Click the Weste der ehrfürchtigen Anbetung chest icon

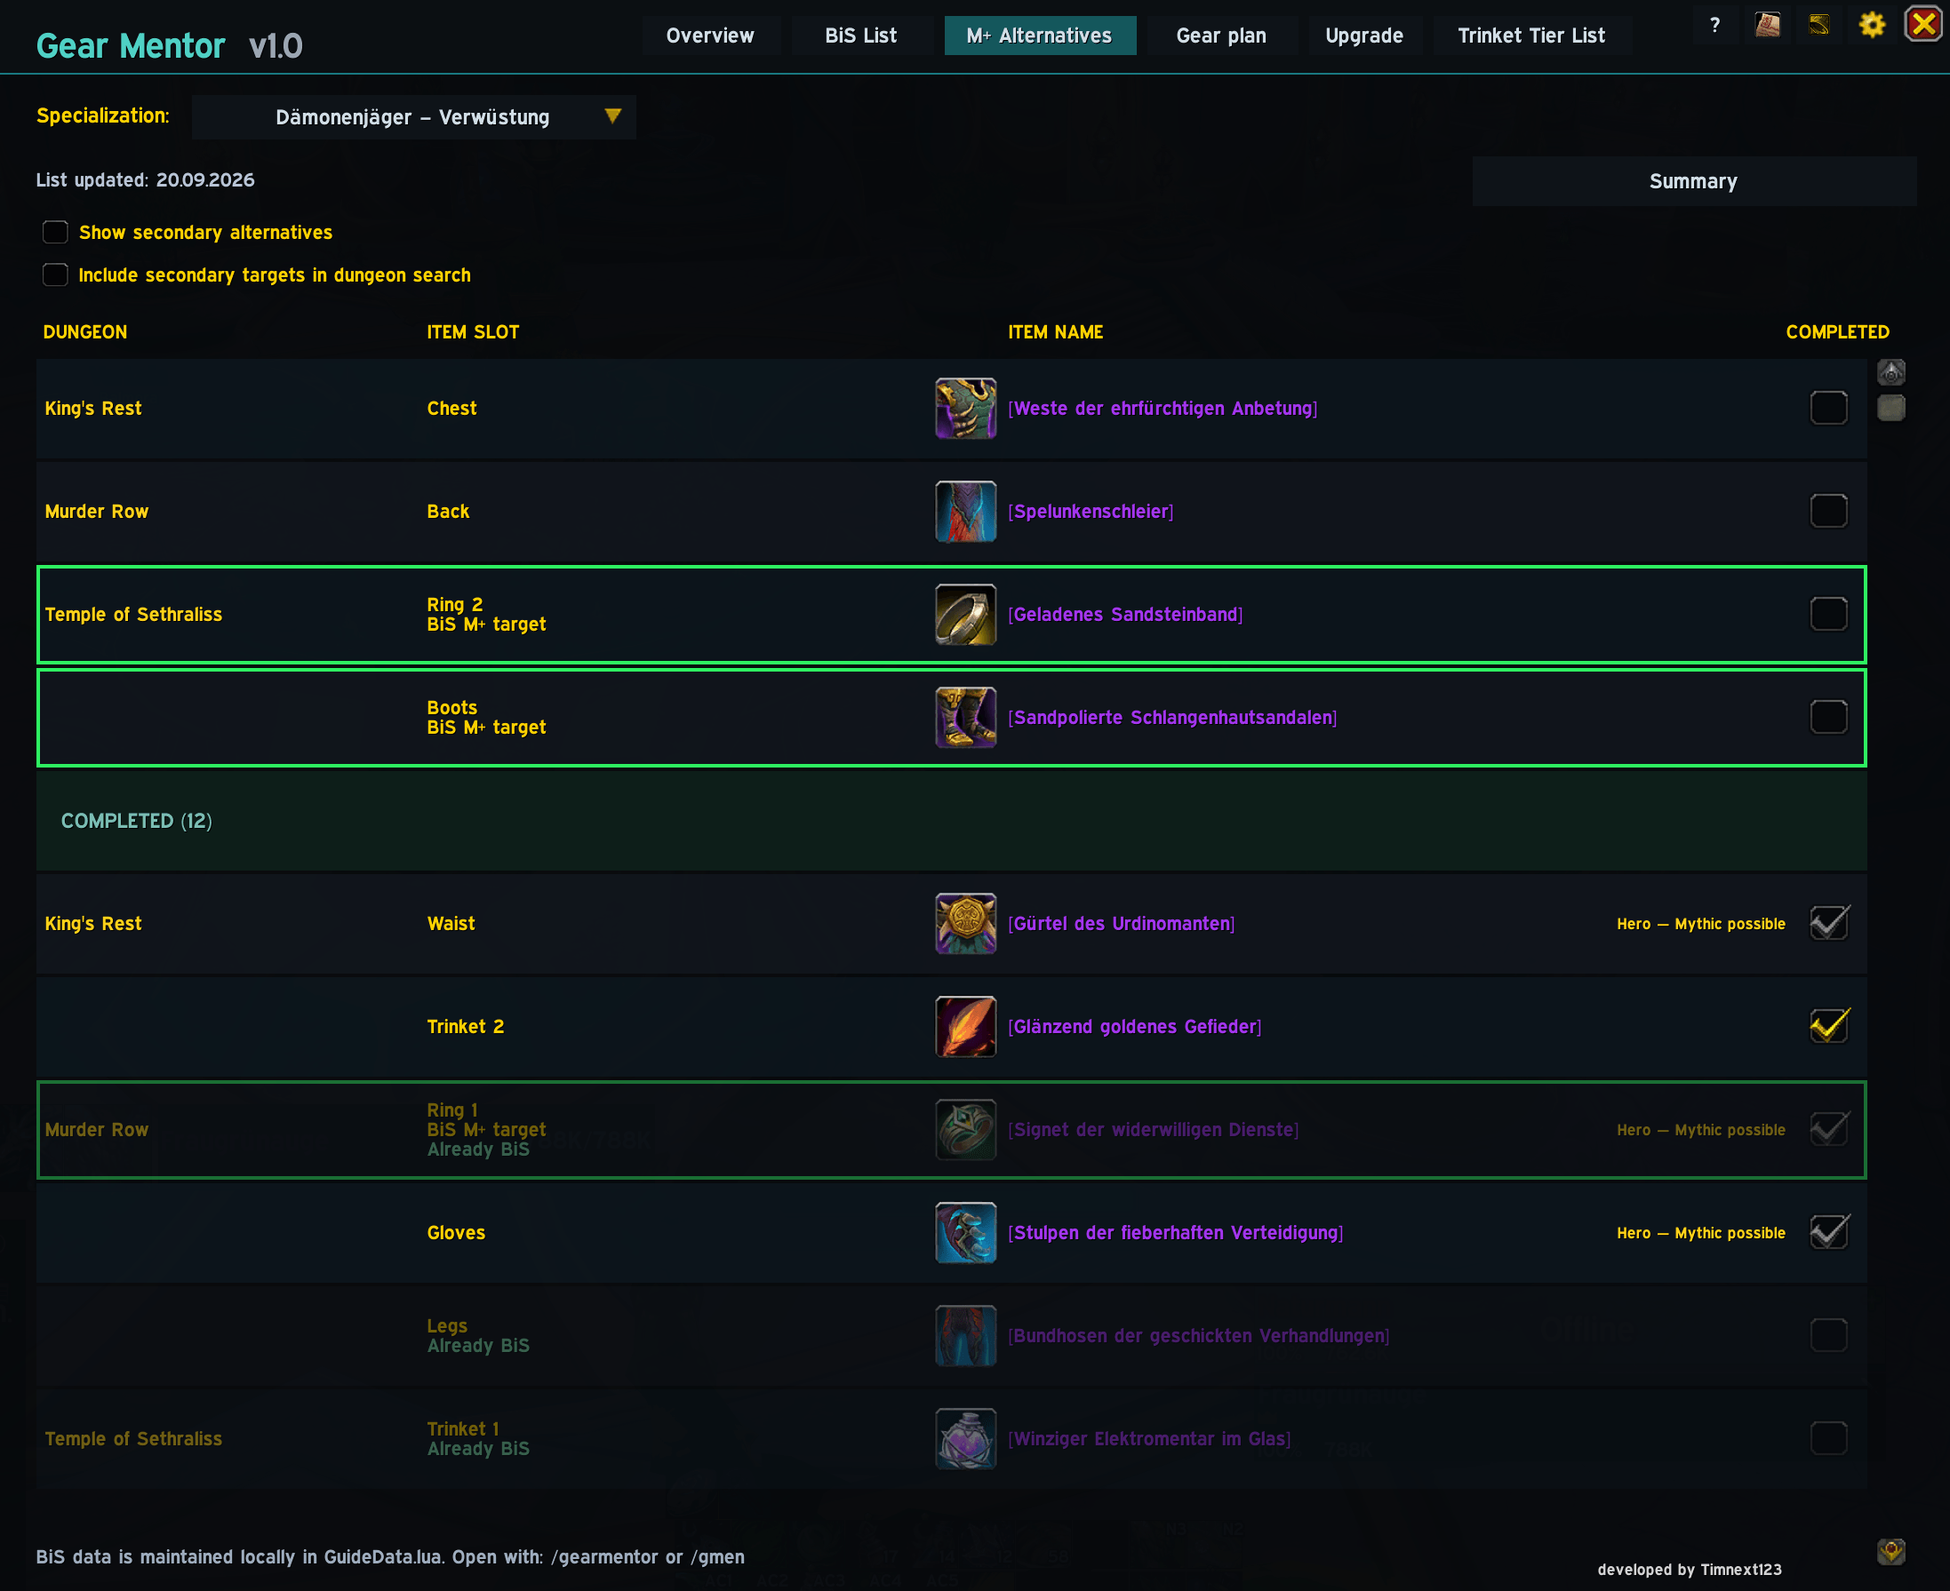tap(965, 409)
